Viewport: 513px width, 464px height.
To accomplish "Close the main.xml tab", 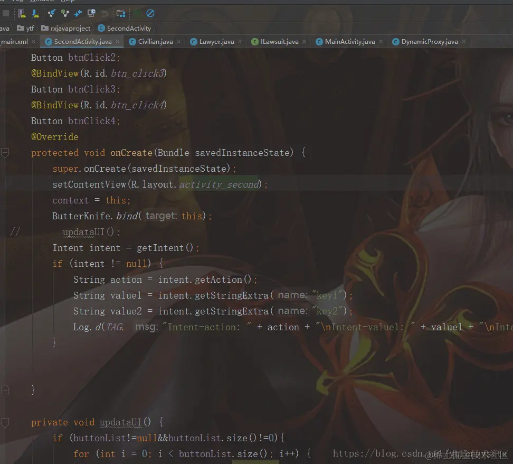I will pos(33,42).
